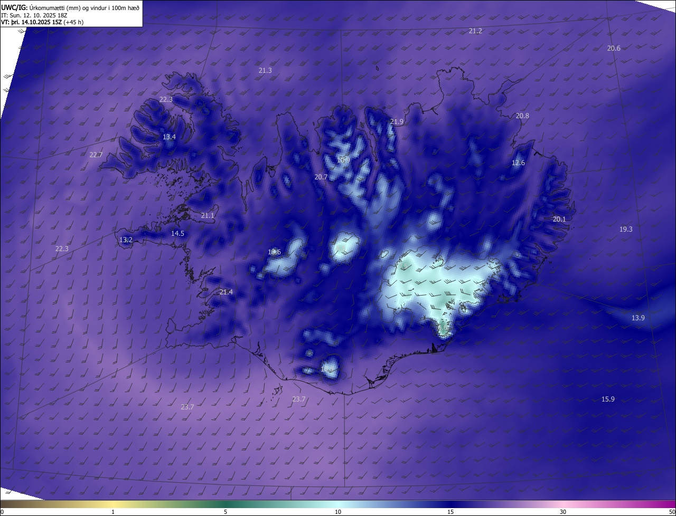Click the '(+45 h)' forecast offset text
The width and height of the screenshot is (676, 516).
73,22
